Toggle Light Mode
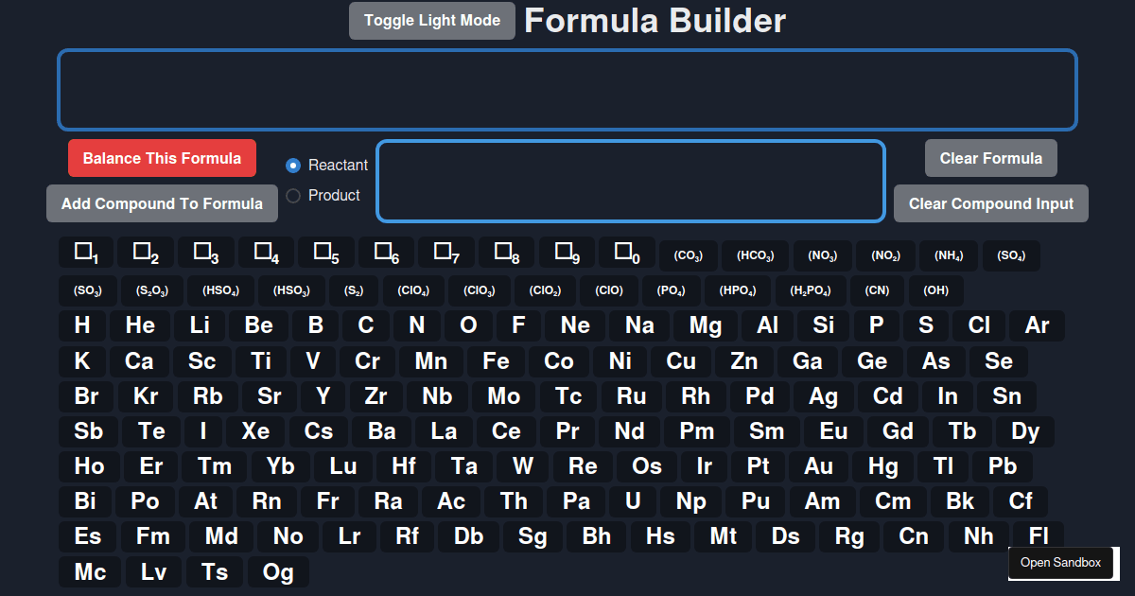Screen dimensions: 1135x596 (x=432, y=21)
